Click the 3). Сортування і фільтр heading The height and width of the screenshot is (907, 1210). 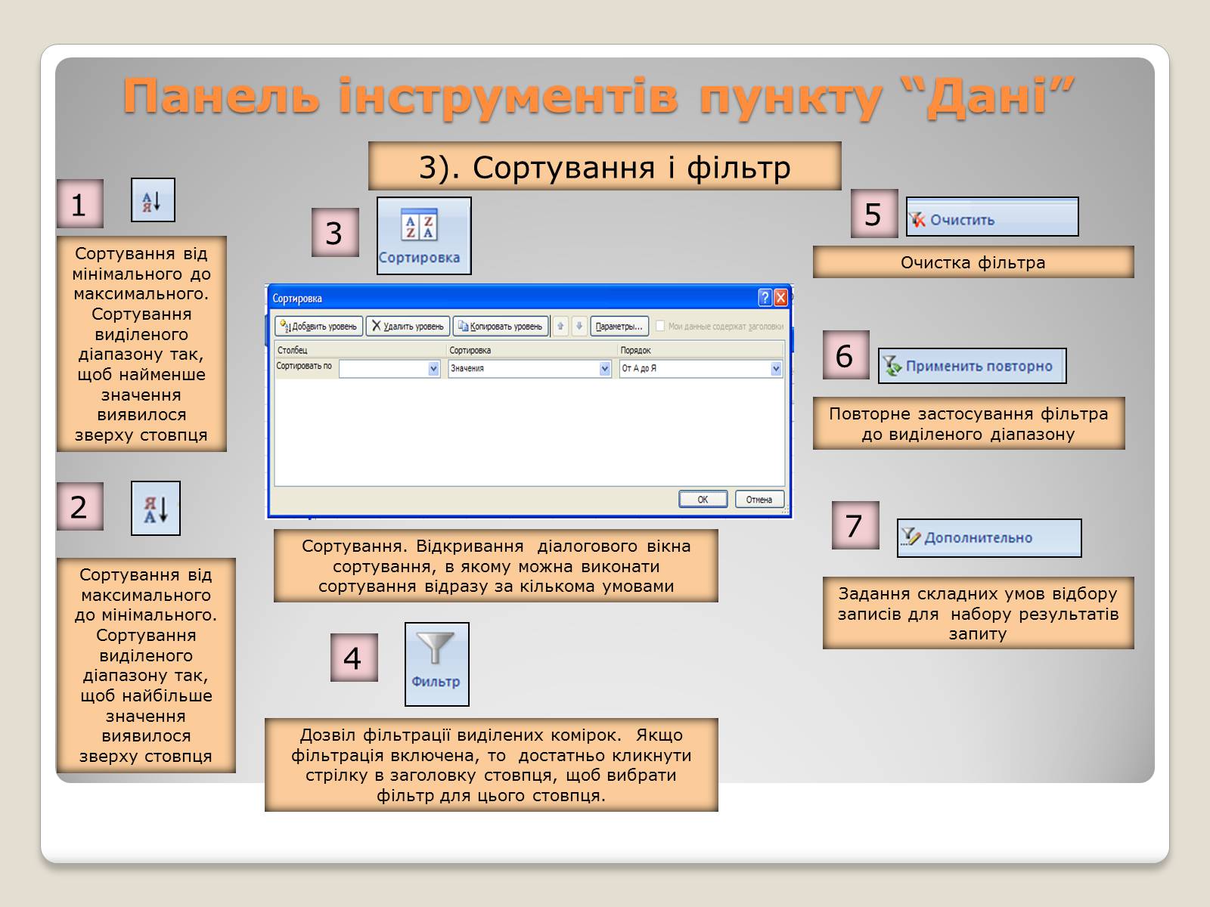[605, 166]
